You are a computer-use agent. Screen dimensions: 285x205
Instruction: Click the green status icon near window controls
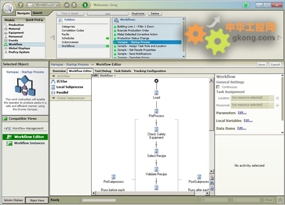(246, 5)
